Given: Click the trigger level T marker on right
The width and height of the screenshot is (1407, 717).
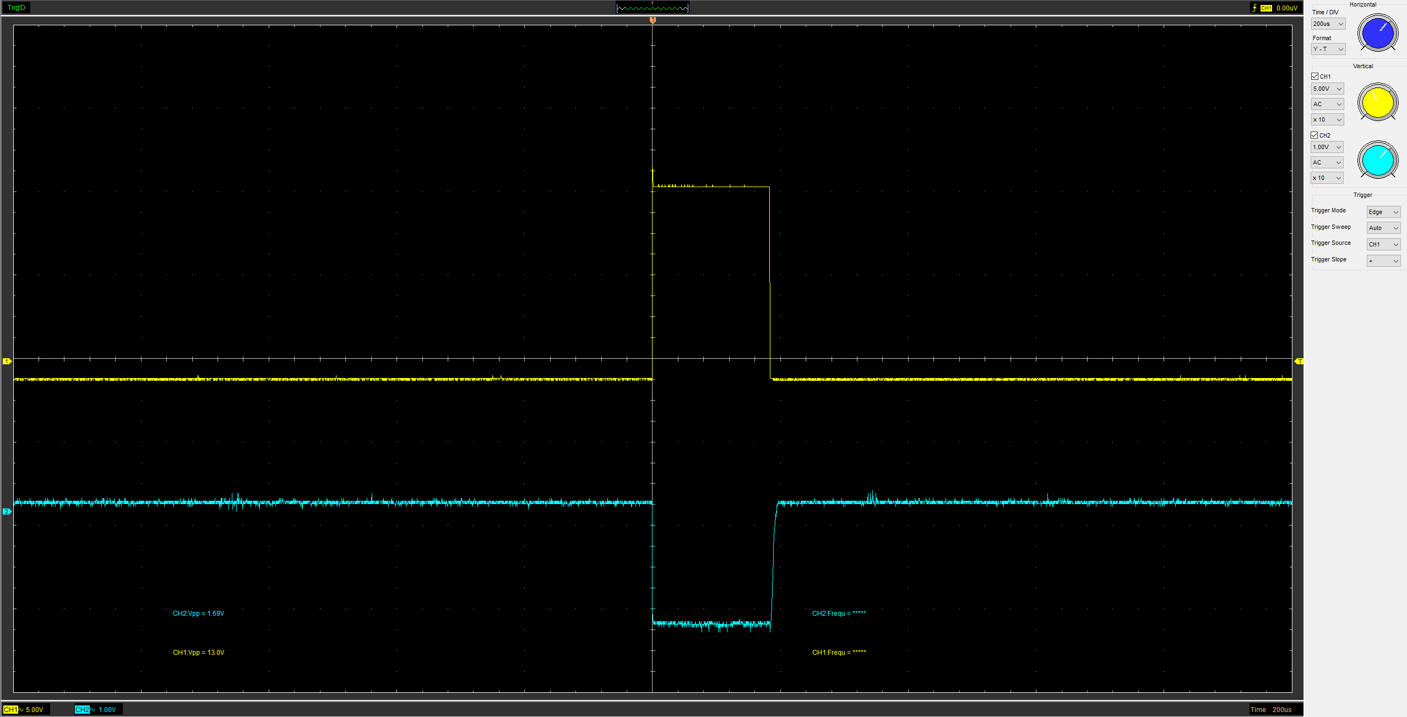Looking at the screenshot, I should pos(1299,362).
